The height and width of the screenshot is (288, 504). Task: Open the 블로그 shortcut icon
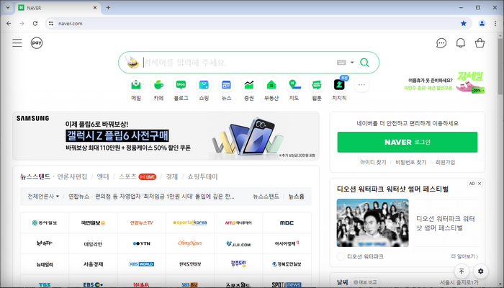[x=181, y=85]
